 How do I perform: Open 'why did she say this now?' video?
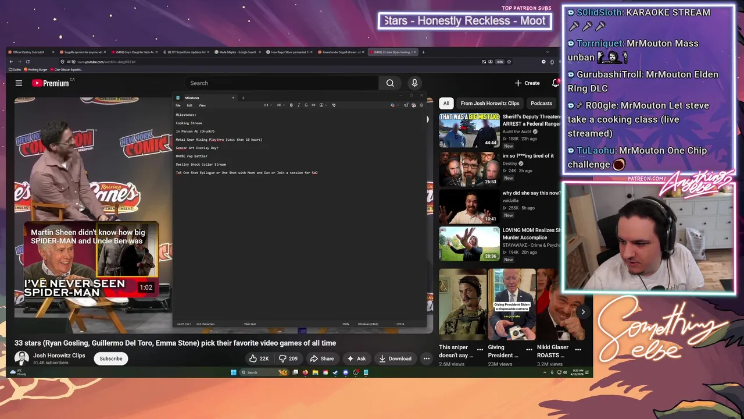pos(469,207)
